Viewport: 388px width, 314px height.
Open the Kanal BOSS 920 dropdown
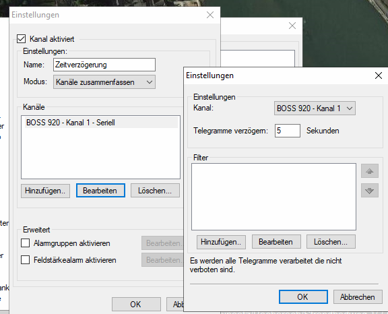point(315,108)
